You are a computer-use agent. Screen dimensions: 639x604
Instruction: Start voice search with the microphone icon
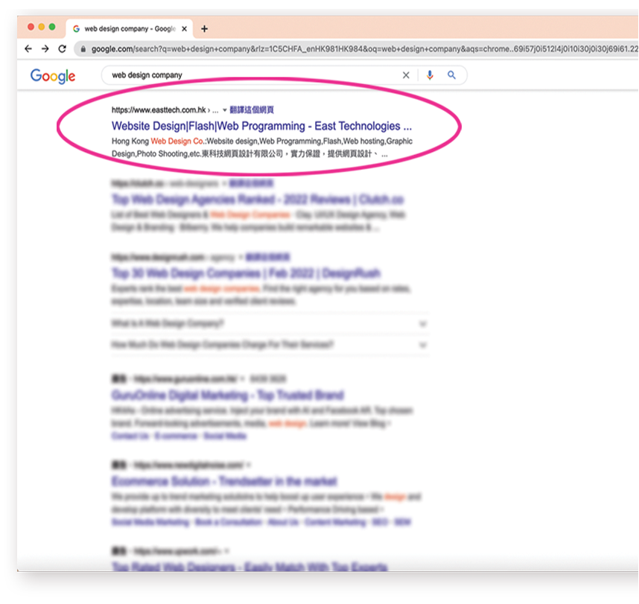click(430, 75)
